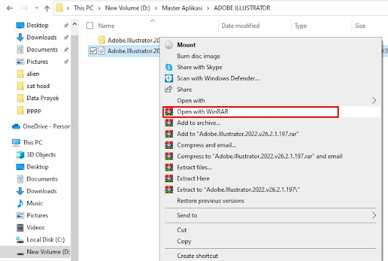Click the address bar folder icon

click(x=60, y=8)
